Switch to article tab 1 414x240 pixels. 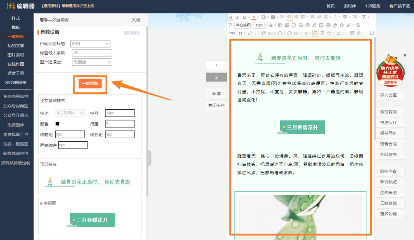[x=216, y=65]
